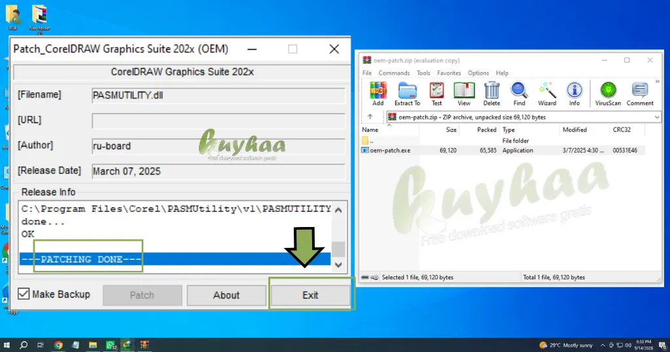Sort WinRAR list by Modified column
Image resolution: width=670 pixels, height=352 pixels.
(584, 130)
